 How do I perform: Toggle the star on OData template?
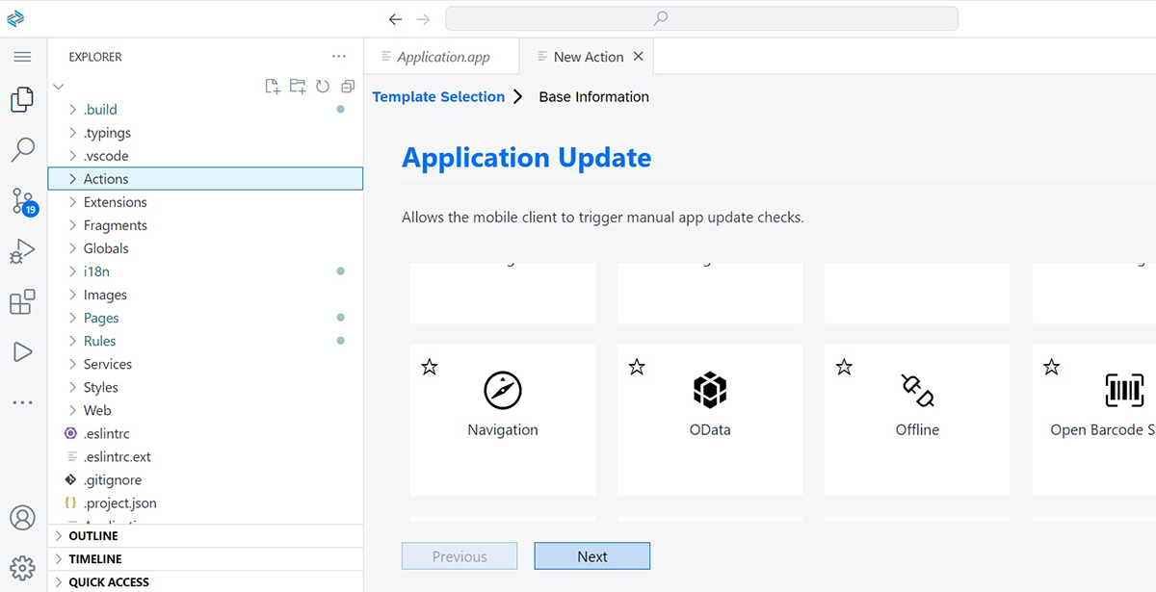[x=637, y=367]
